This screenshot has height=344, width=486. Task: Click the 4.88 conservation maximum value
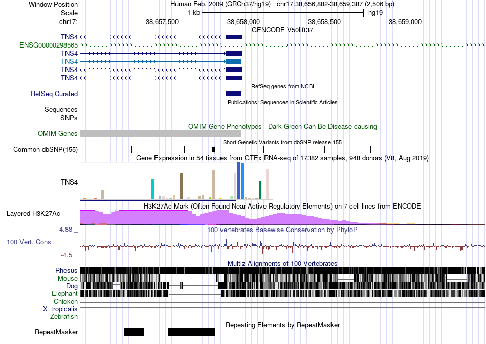coord(65,230)
